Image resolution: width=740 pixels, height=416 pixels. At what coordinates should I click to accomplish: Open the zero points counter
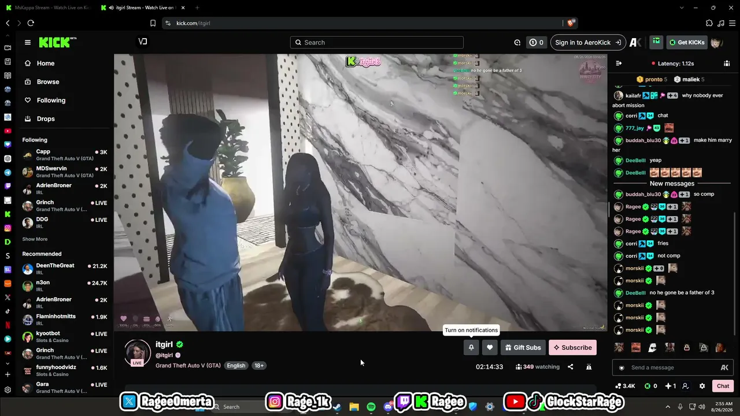pos(536,42)
